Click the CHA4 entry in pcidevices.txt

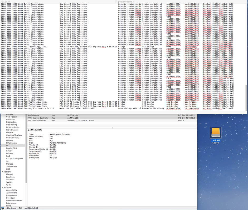click(169, 38)
